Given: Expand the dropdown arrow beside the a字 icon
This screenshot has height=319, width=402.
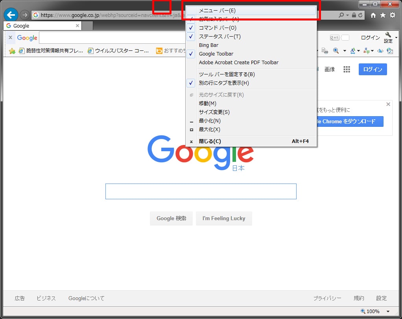Looking at the screenshot, I should [372, 51].
